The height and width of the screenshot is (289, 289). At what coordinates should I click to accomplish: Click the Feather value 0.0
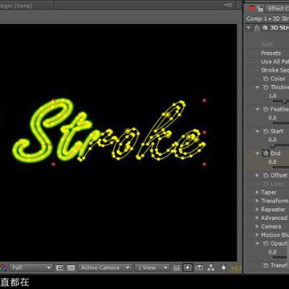[272, 118]
